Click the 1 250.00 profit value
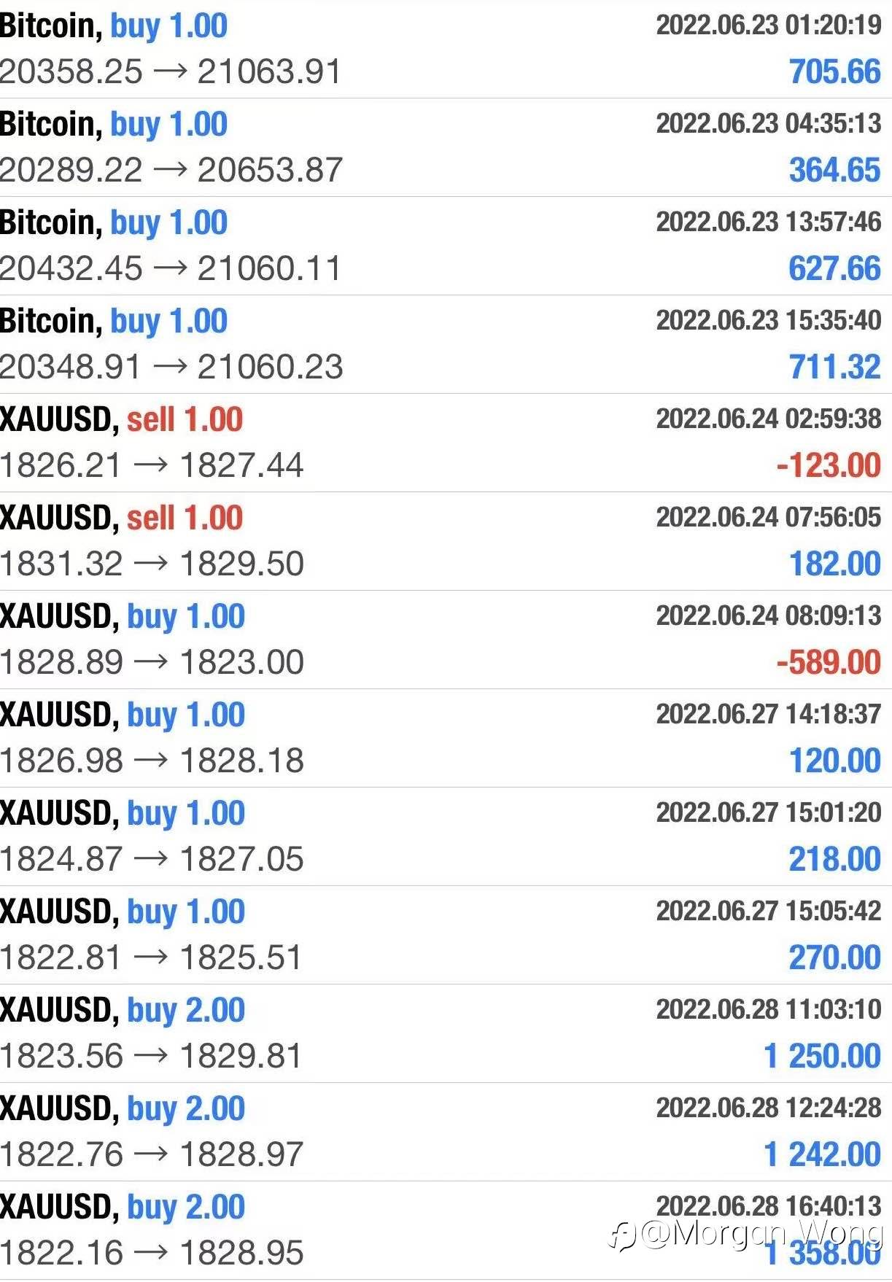 [x=822, y=1057]
